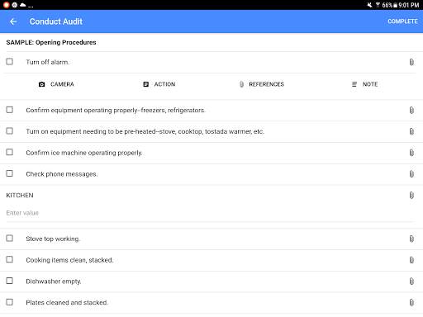This screenshot has width=423, height=317.
Task: Check 'Confirm ice machine operating properly'
Action: [10, 152]
